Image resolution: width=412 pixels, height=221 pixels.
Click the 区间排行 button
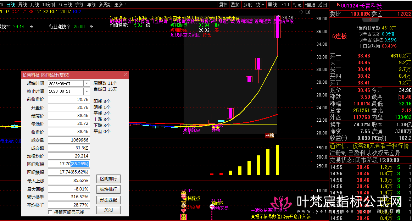[x=108, y=179]
